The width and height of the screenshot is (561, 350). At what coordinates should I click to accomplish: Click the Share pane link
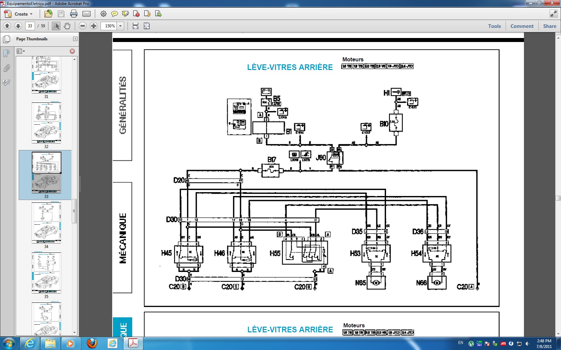pyautogui.click(x=549, y=26)
